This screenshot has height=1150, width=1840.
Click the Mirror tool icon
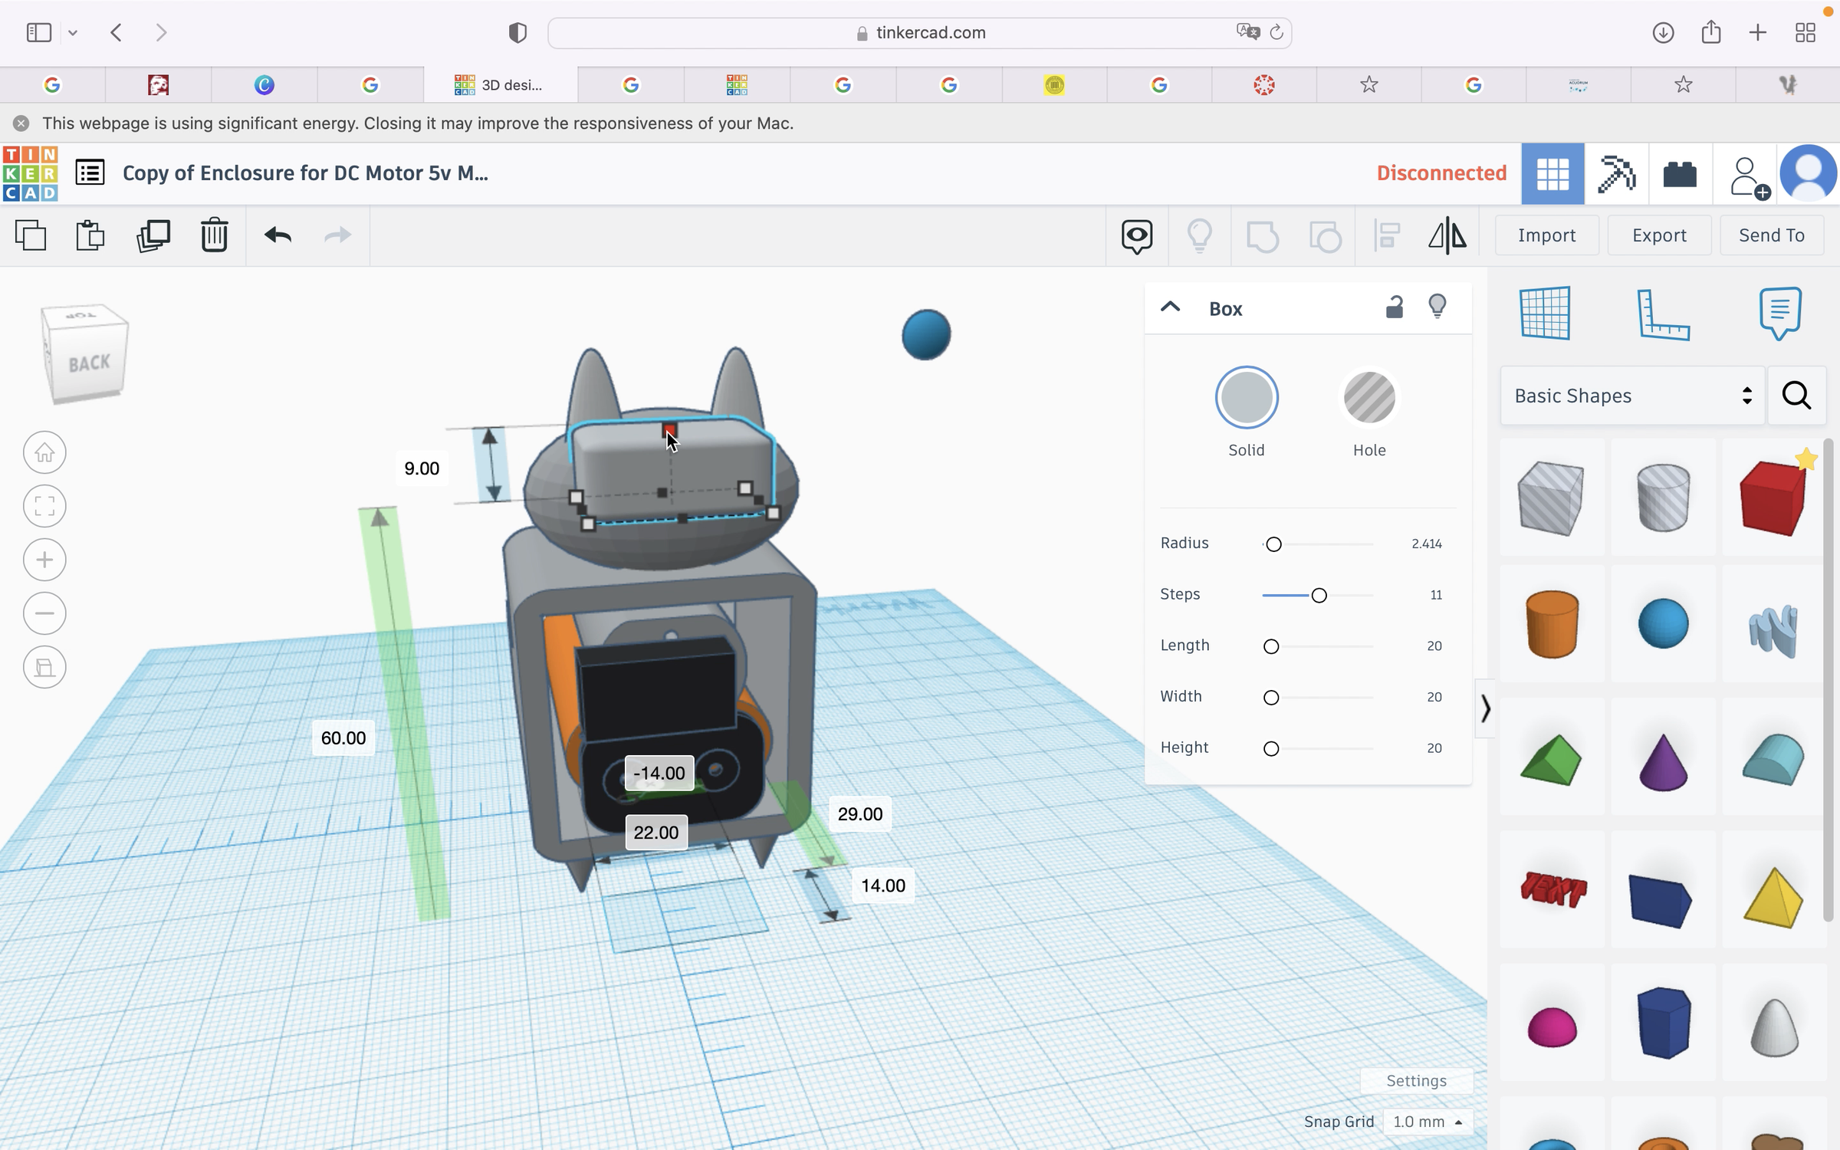[1447, 235]
